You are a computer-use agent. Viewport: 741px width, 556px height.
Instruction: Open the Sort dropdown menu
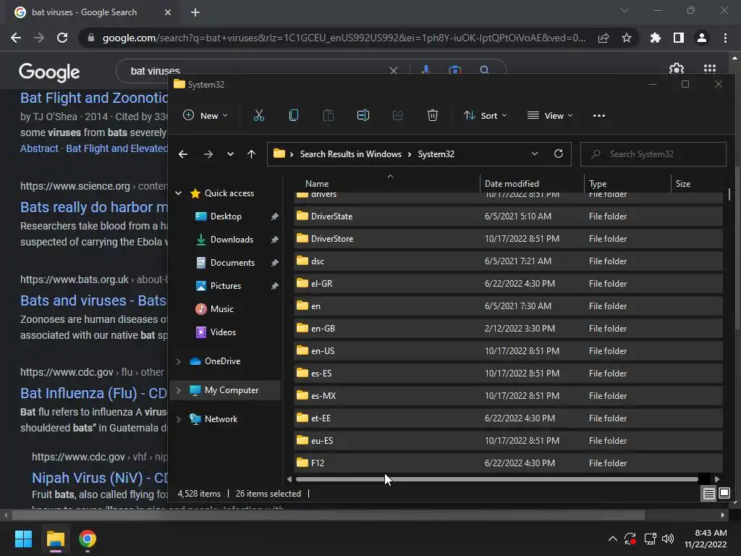pos(486,115)
